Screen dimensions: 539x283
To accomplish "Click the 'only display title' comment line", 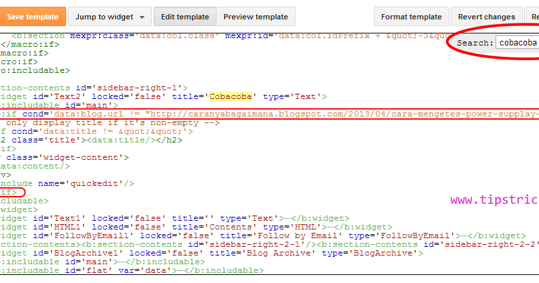I will point(110,122).
